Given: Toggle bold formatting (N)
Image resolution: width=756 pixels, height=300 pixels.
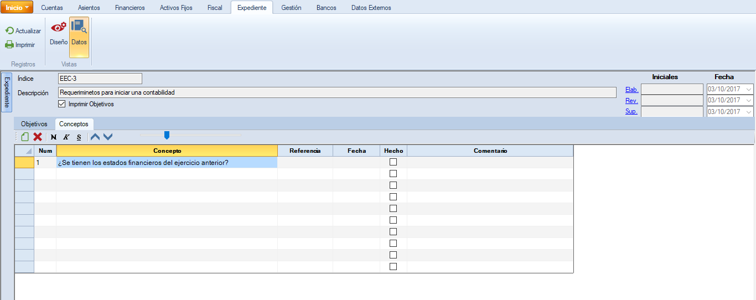Looking at the screenshot, I should [54, 137].
